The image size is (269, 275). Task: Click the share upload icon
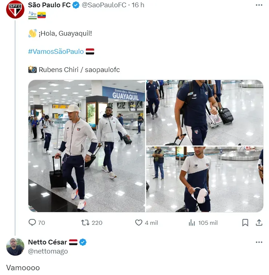[259, 222]
